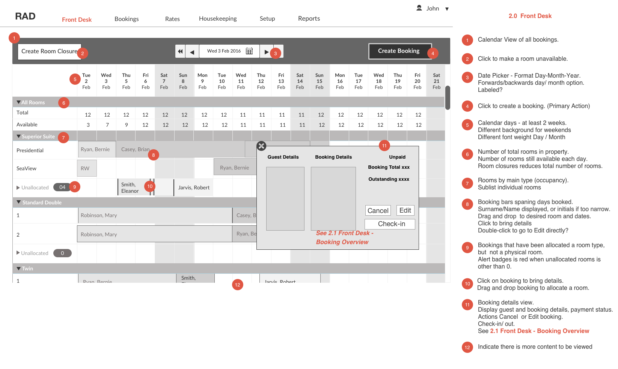This screenshot has width=618, height=369.
Task: Select the Setup tab
Action: (267, 18)
